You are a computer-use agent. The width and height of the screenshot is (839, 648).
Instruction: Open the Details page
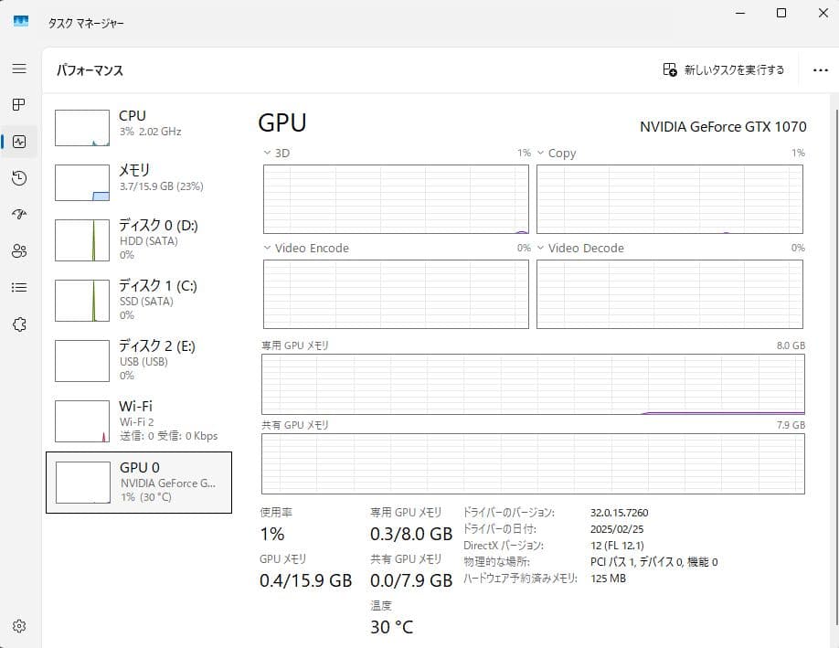[19, 287]
